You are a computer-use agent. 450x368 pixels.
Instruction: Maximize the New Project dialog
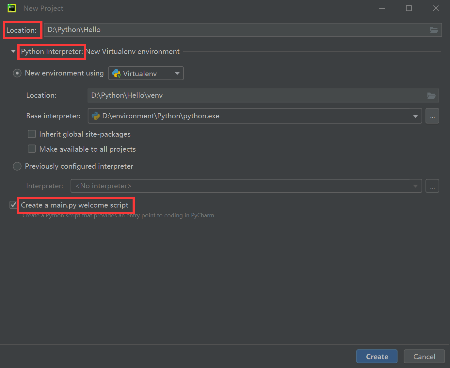pyautogui.click(x=409, y=8)
